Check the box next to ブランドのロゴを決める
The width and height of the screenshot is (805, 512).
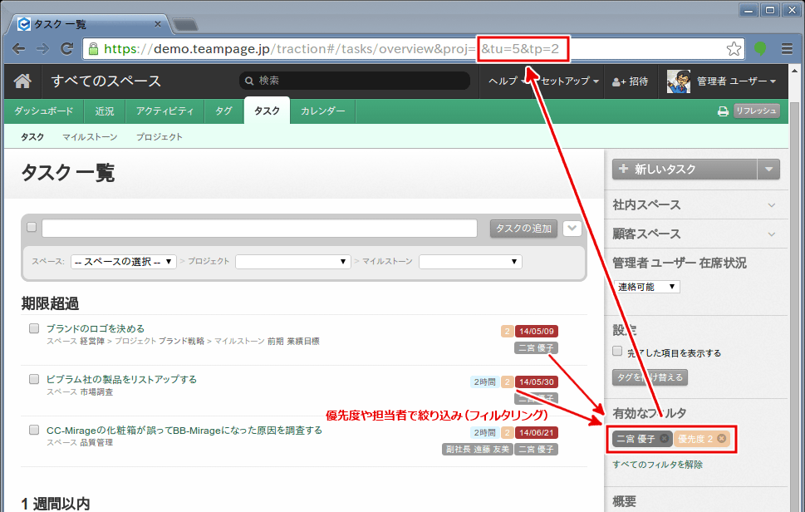tap(33, 327)
